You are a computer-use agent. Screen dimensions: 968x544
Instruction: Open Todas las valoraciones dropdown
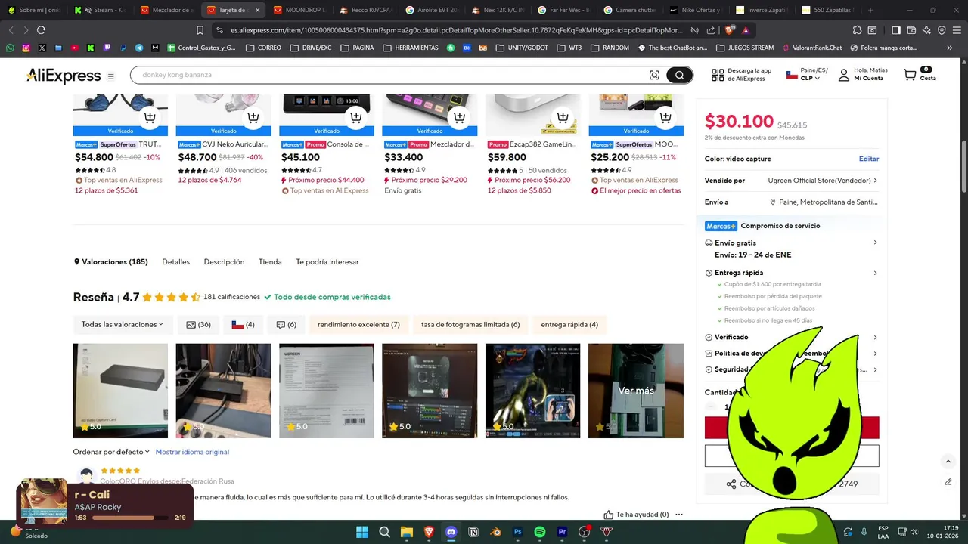[123, 325]
